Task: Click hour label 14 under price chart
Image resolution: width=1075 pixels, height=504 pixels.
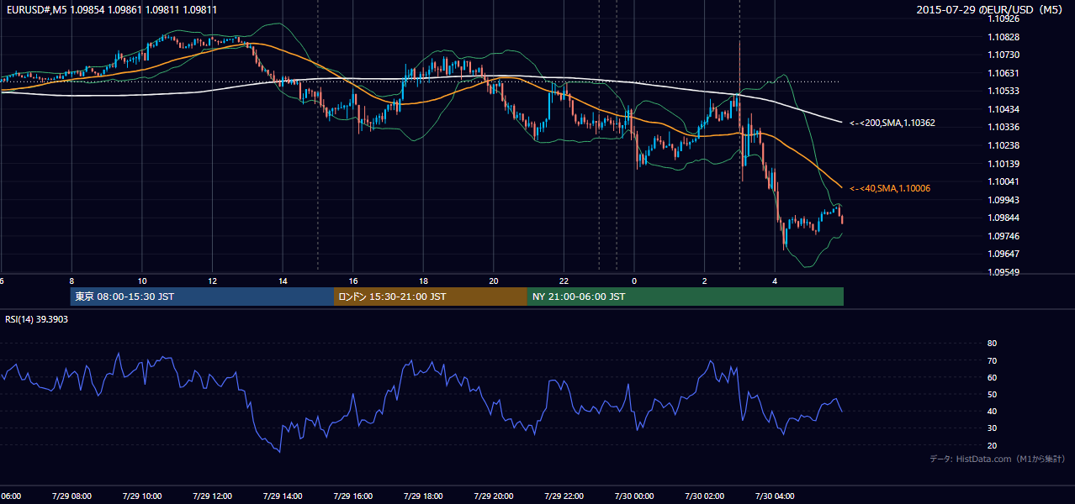Action: pos(283,281)
